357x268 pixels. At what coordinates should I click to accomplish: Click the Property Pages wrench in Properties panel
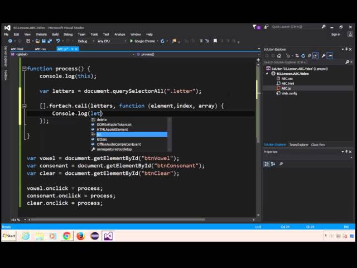point(281,164)
